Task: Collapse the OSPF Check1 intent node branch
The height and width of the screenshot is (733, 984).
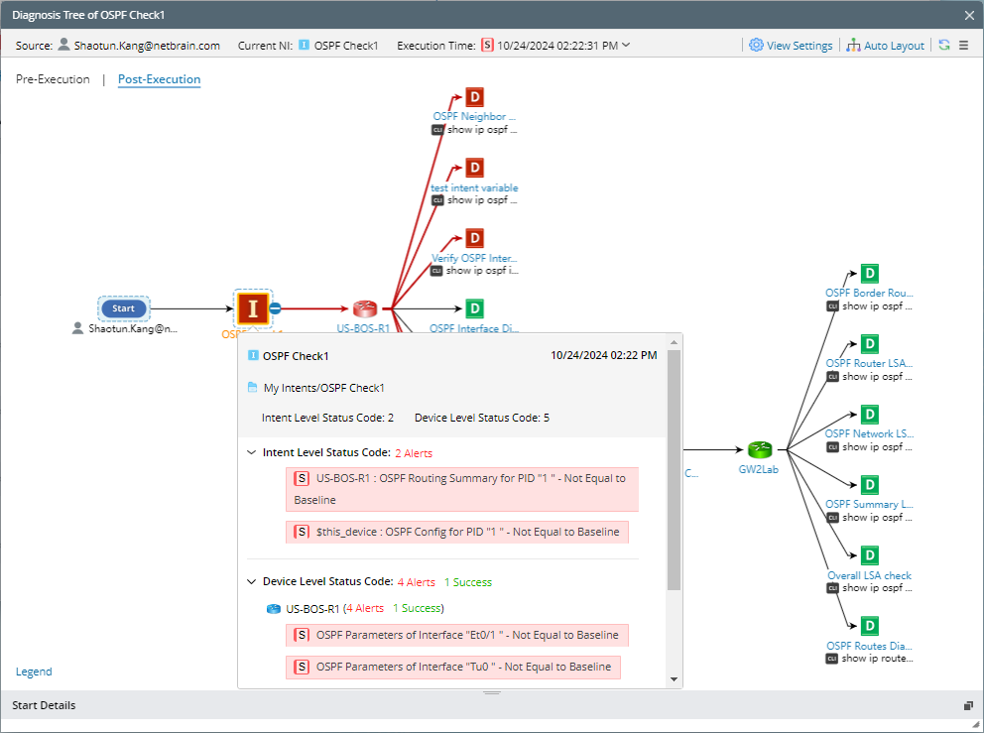Action: click(275, 308)
